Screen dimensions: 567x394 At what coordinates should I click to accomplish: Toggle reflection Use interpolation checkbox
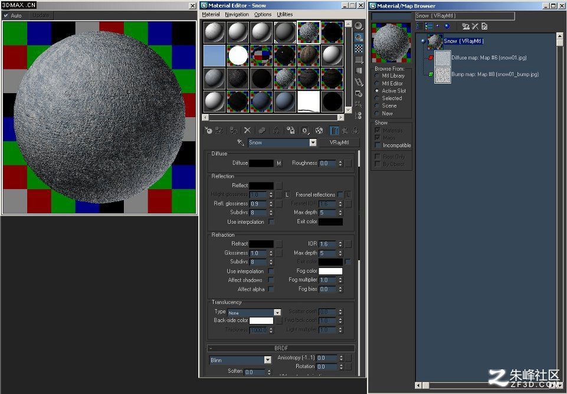pos(271,221)
